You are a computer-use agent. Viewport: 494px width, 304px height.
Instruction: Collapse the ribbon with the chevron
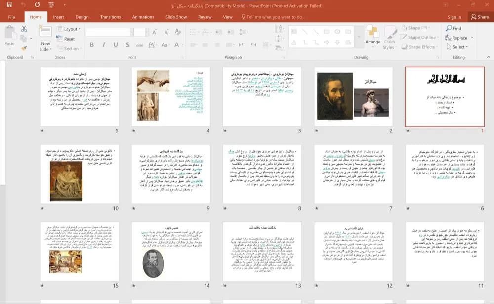pyautogui.click(x=489, y=57)
